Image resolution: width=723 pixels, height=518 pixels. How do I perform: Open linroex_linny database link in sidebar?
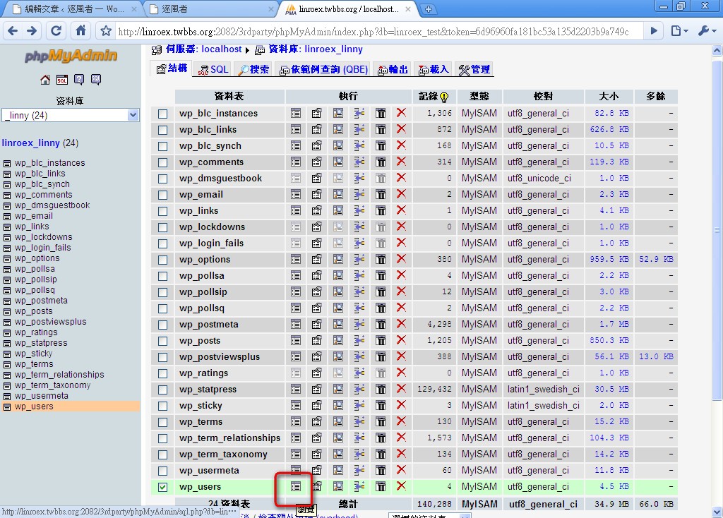[x=31, y=143]
